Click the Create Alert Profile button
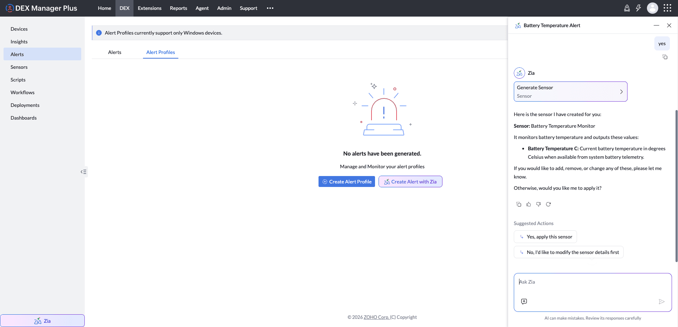The height and width of the screenshot is (327, 678). [x=347, y=182]
